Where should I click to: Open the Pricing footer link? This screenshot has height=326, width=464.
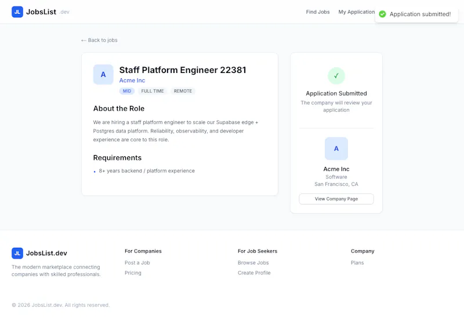pos(133,273)
